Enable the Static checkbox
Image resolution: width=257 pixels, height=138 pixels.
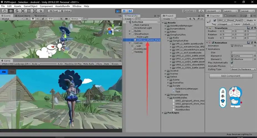tap(245, 20)
